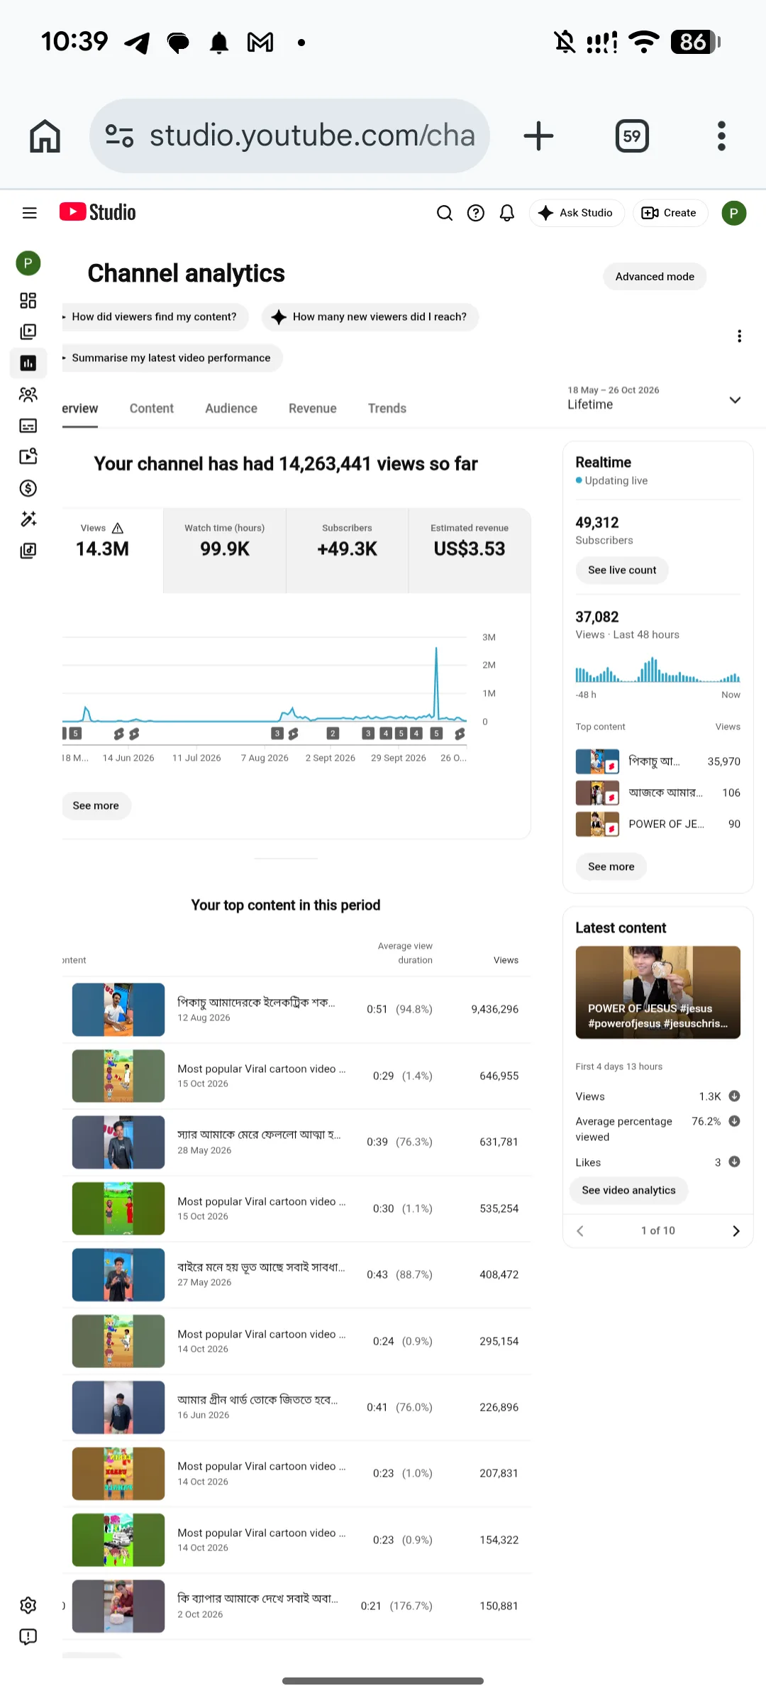Open the hamburger navigation menu
Viewport: 766px width, 1703px height.
(x=29, y=213)
